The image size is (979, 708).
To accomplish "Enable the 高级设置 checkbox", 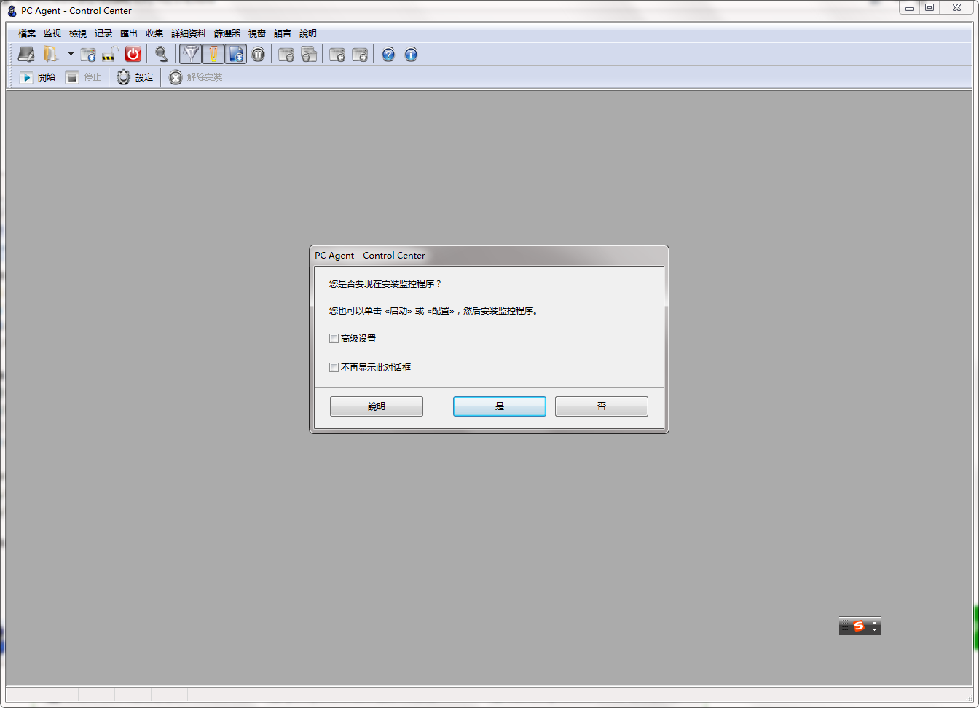I will pos(334,339).
